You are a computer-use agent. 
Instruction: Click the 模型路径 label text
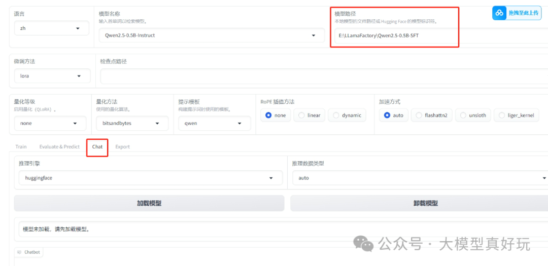pyautogui.click(x=346, y=14)
